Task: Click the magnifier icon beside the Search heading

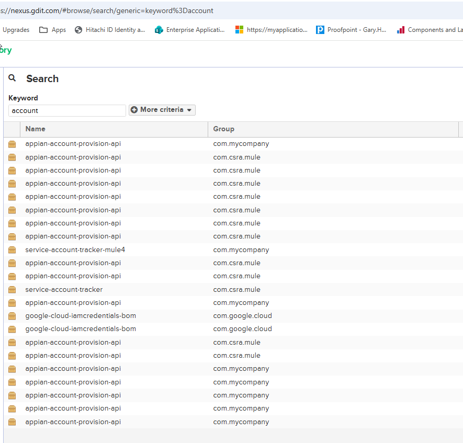Action: (x=13, y=78)
